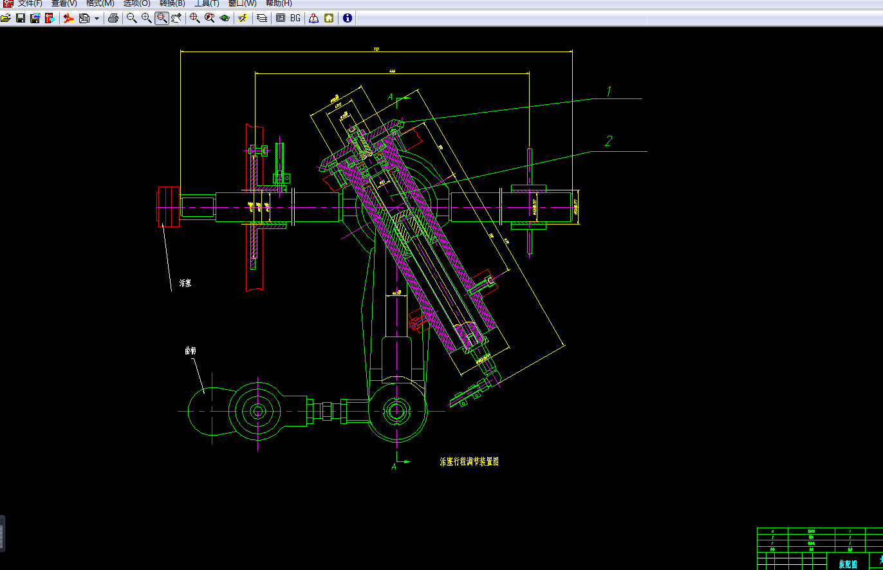Viewport: 883px width, 570px height.
Task: Select the Zoom window tool
Action: [162, 18]
